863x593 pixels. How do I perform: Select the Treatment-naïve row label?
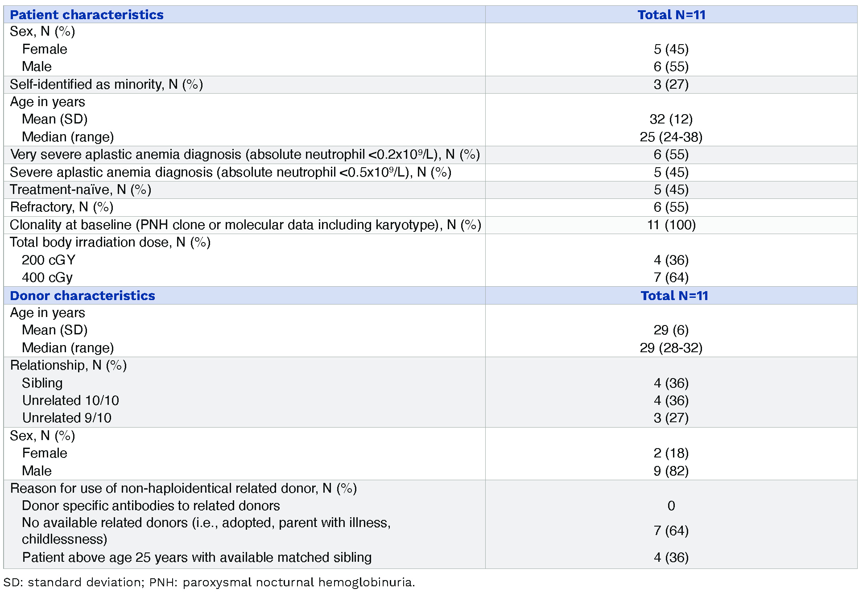click(x=80, y=189)
